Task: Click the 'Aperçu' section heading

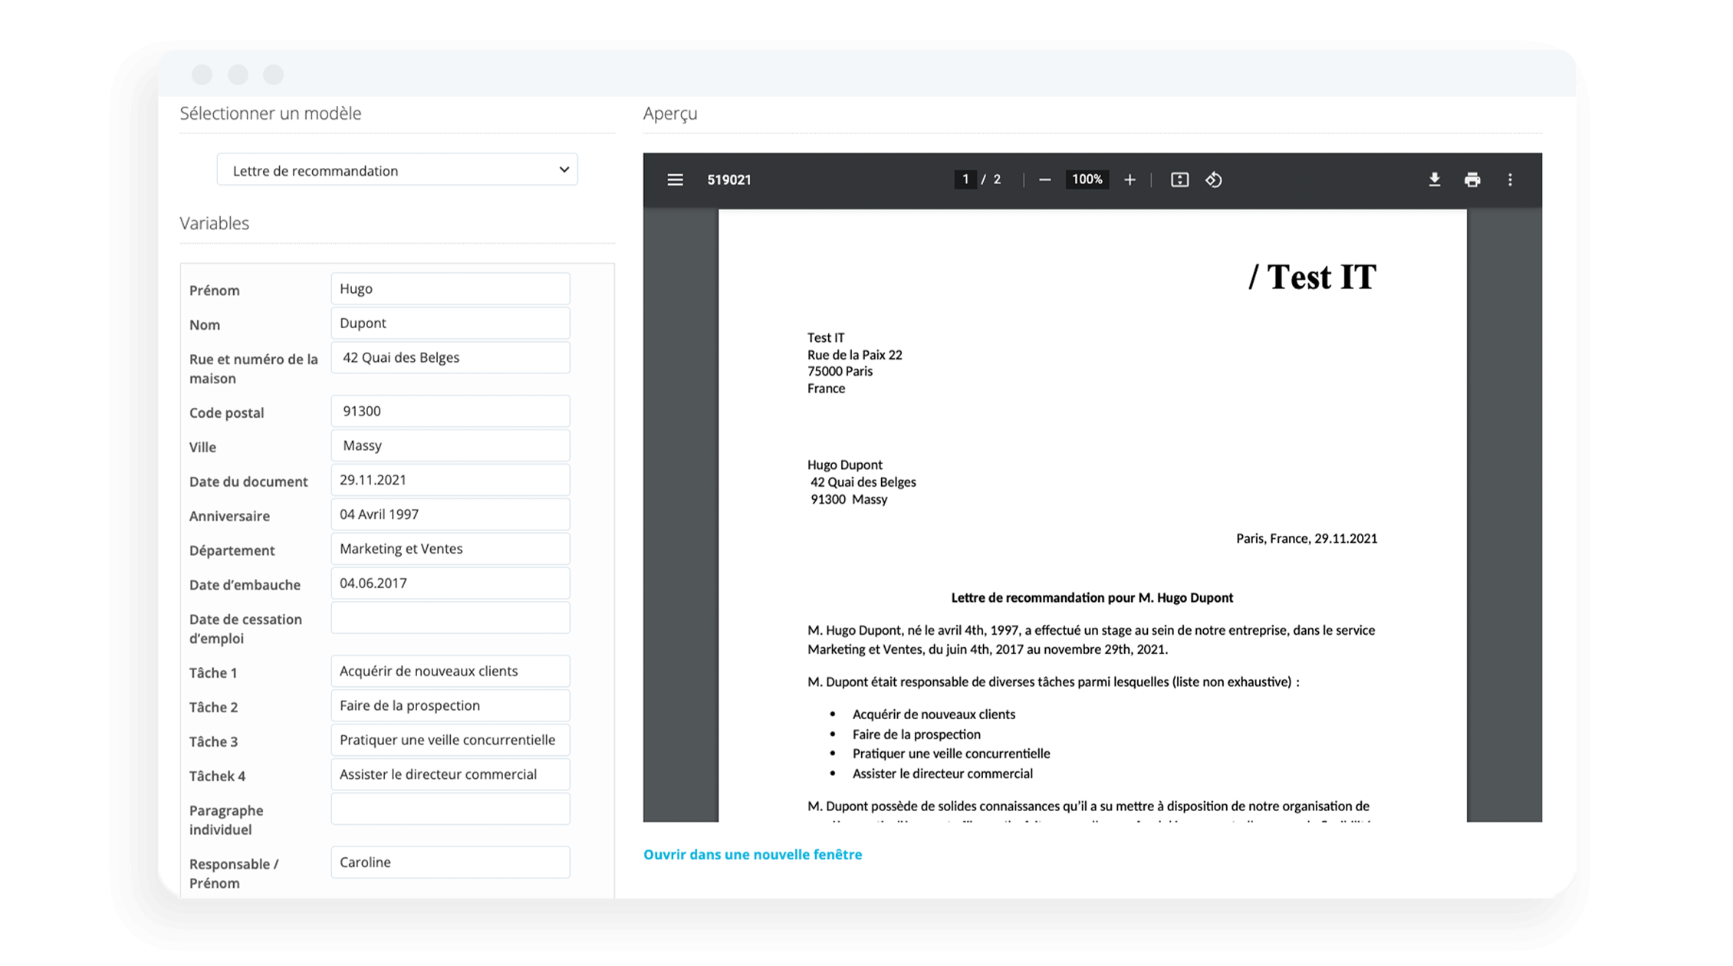Action: [x=670, y=113]
